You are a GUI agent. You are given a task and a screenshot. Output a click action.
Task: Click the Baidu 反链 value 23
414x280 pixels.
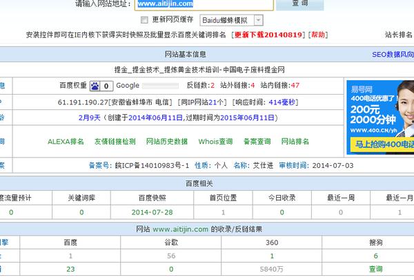coord(70,269)
